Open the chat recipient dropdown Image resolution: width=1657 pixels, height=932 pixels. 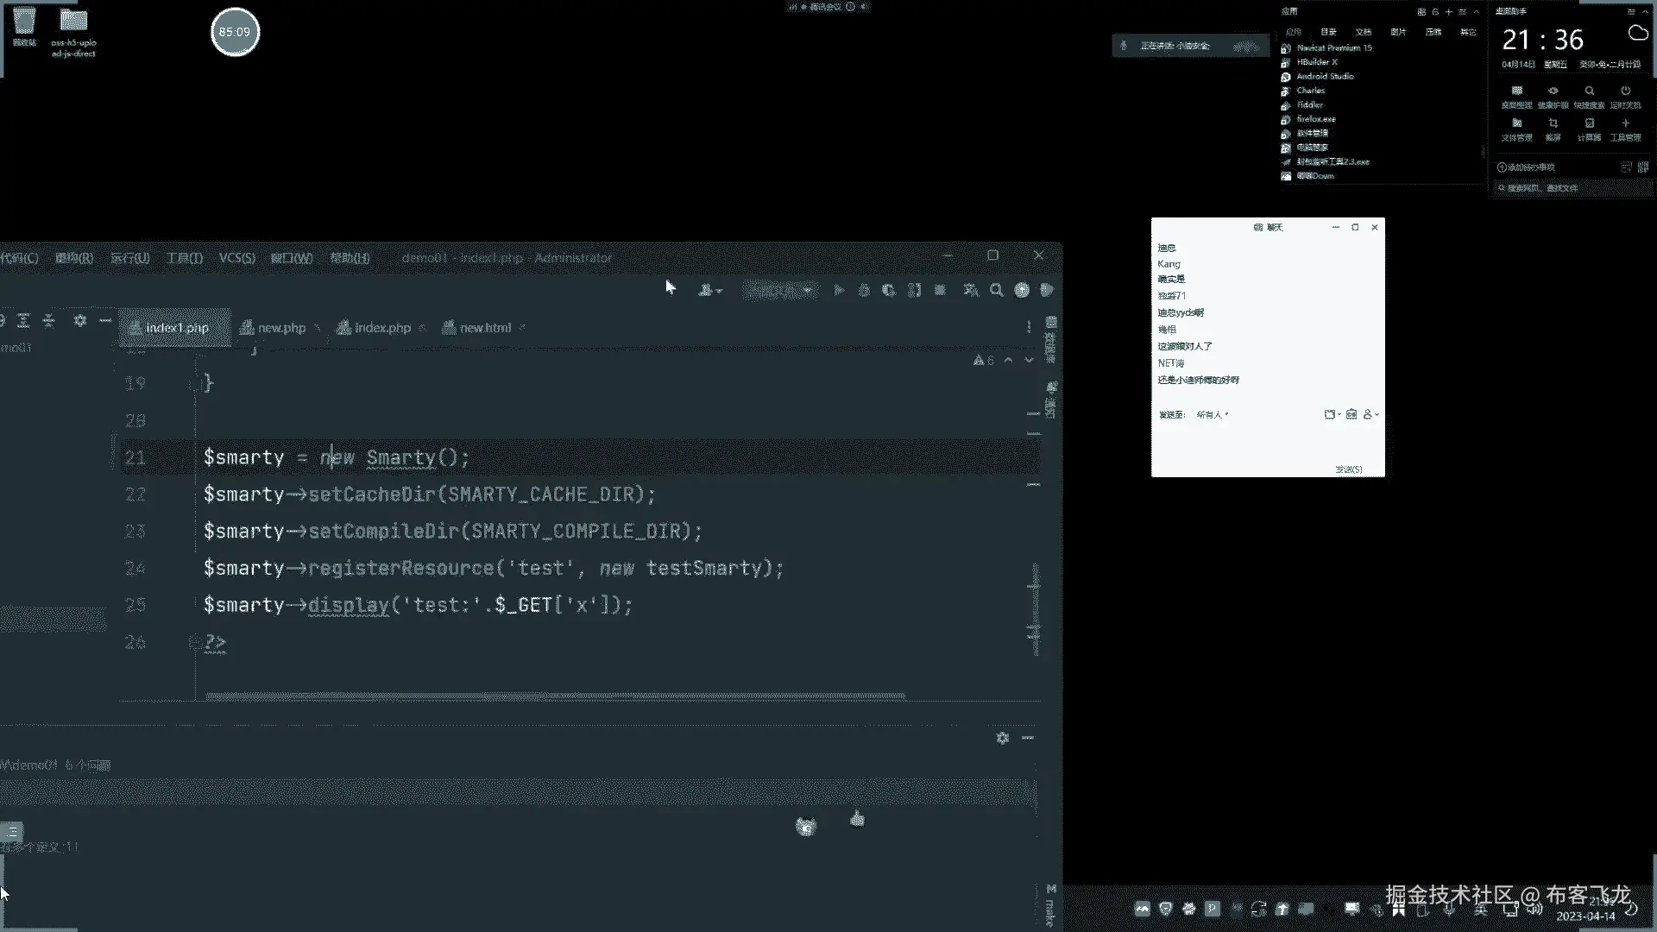[x=1213, y=415]
